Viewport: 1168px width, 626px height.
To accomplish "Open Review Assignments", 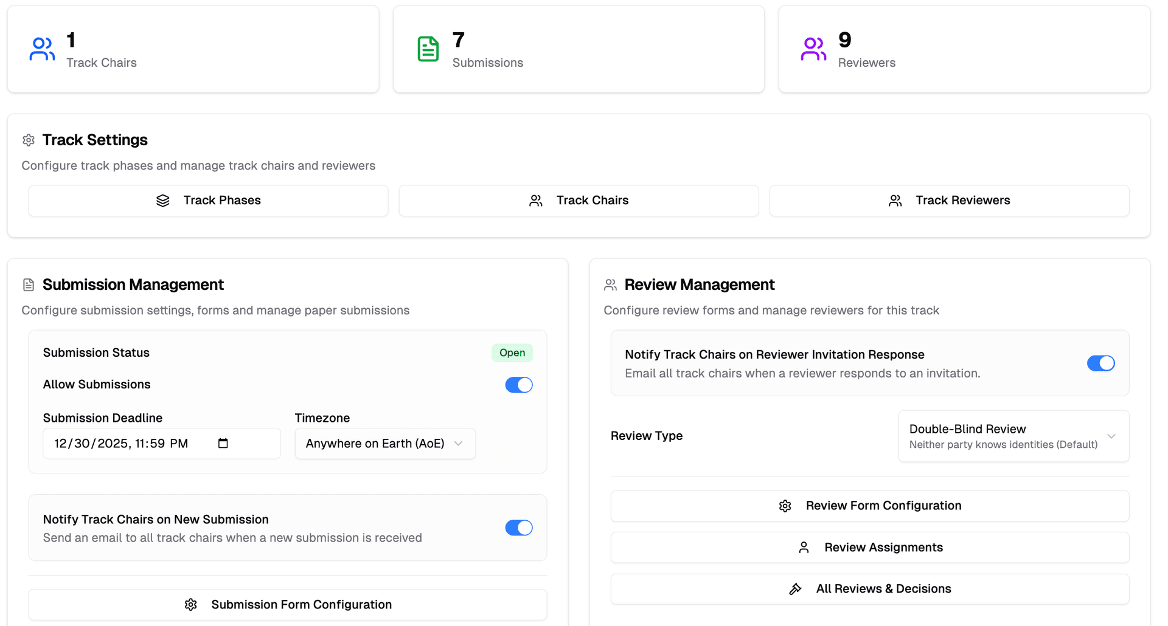I will point(869,547).
